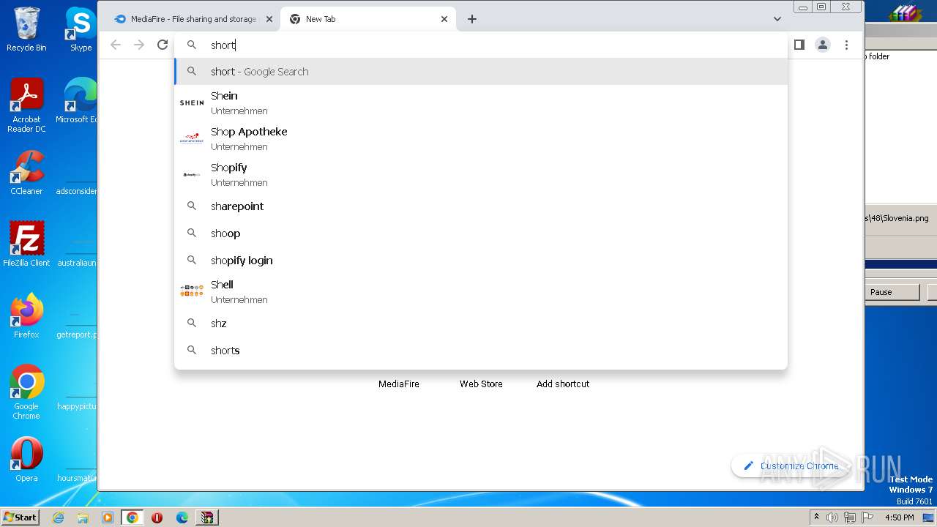Expand the Chrome tab search dropdown
The image size is (937, 527).
coord(777,19)
